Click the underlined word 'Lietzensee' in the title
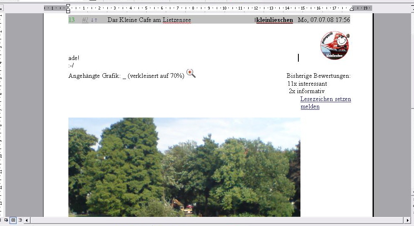The height and width of the screenshot is (226, 414). click(177, 20)
